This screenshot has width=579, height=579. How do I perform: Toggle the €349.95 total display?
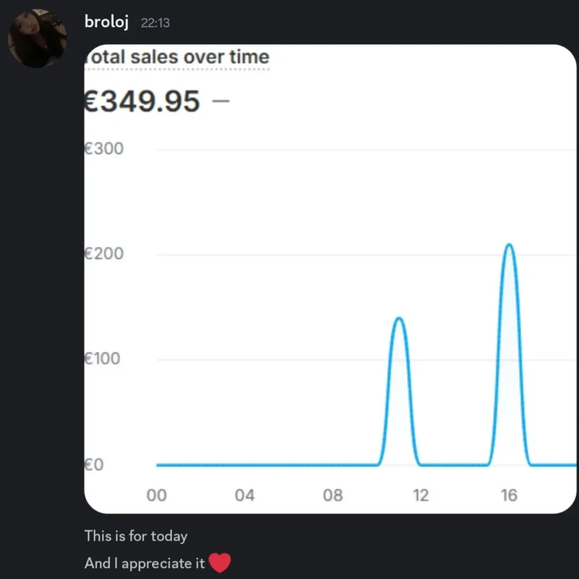click(143, 101)
